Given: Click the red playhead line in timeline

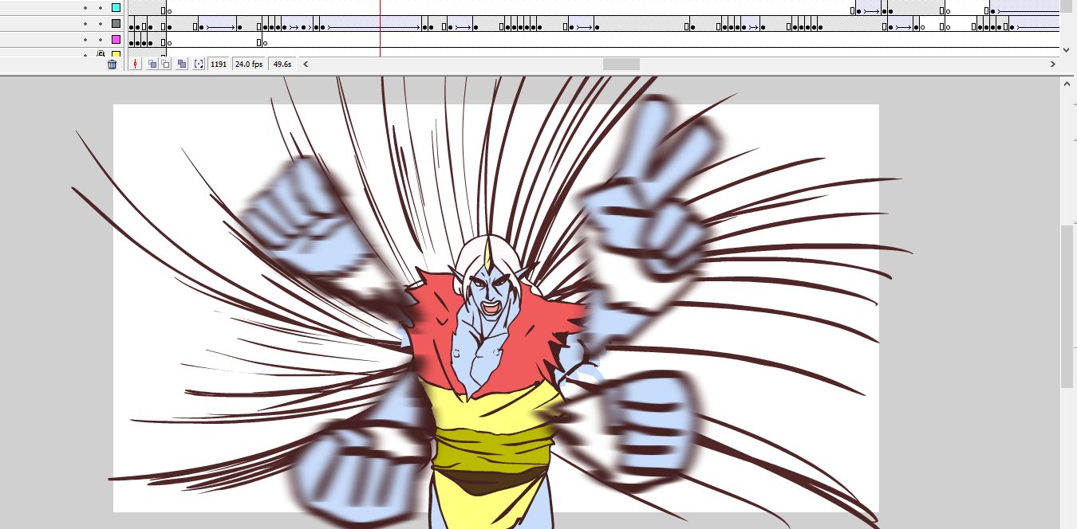Looking at the screenshot, I should pyautogui.click(x=380, y=28).
